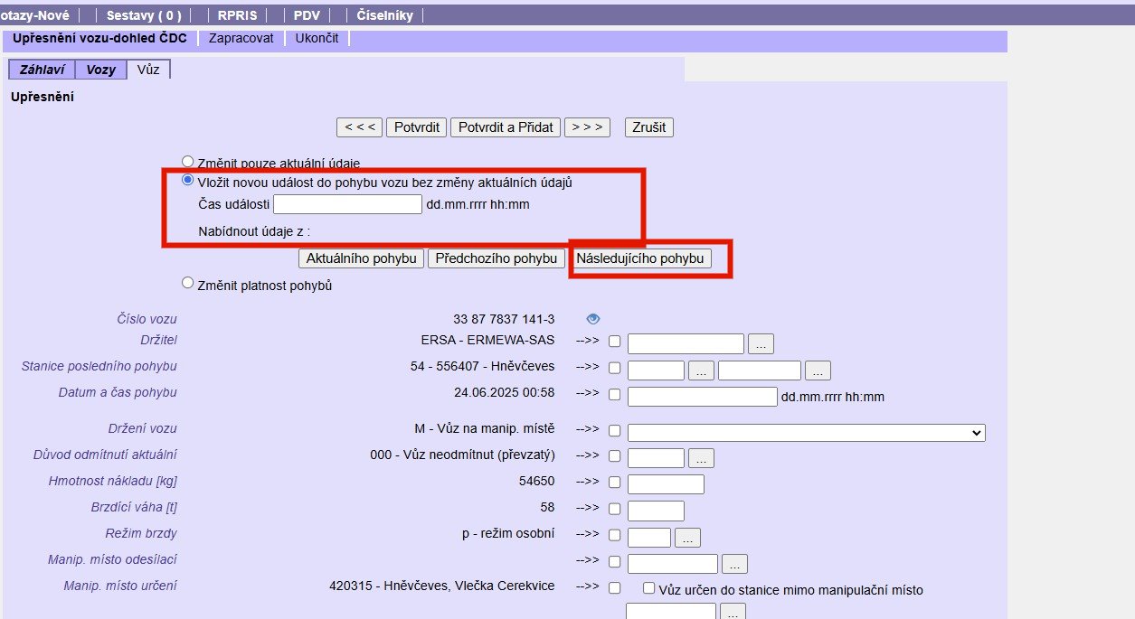The width and height of the screenshot is (1135, 619).
Task: Go to previous record with <<< button
Action: coord(359,127)
